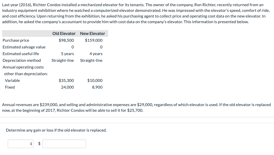Select the $10,000 variable cost value

pos(95,80)
